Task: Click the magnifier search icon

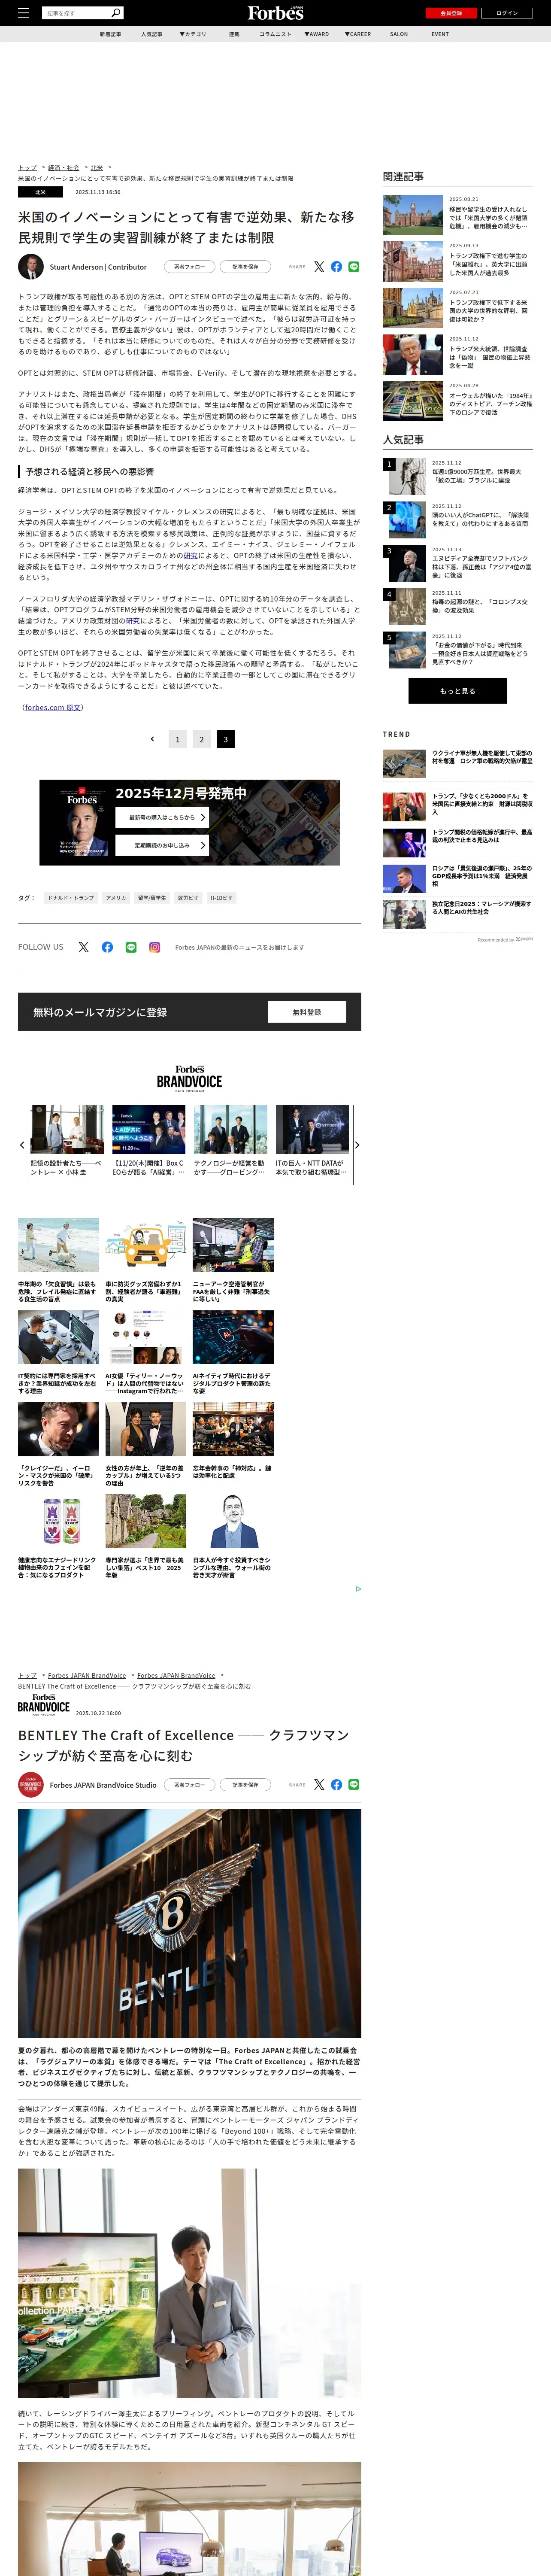Action: click(116, 13)
